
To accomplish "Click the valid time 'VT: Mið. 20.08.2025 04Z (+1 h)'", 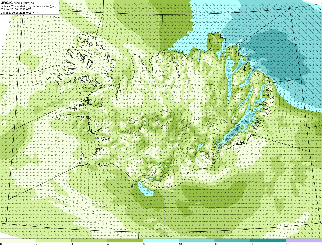I will tap(20, 13).
